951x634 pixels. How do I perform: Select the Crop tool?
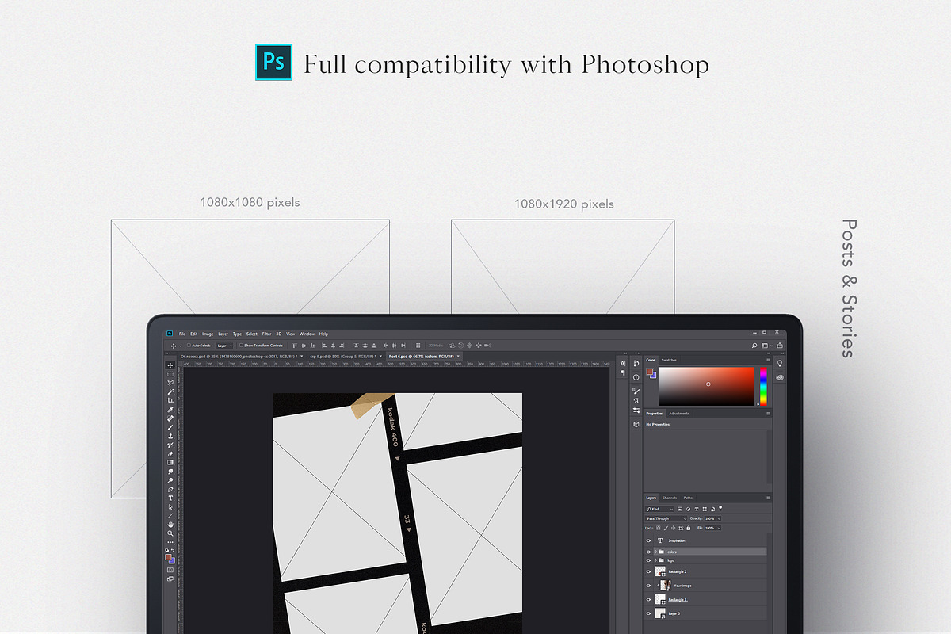tap(170, 400)
